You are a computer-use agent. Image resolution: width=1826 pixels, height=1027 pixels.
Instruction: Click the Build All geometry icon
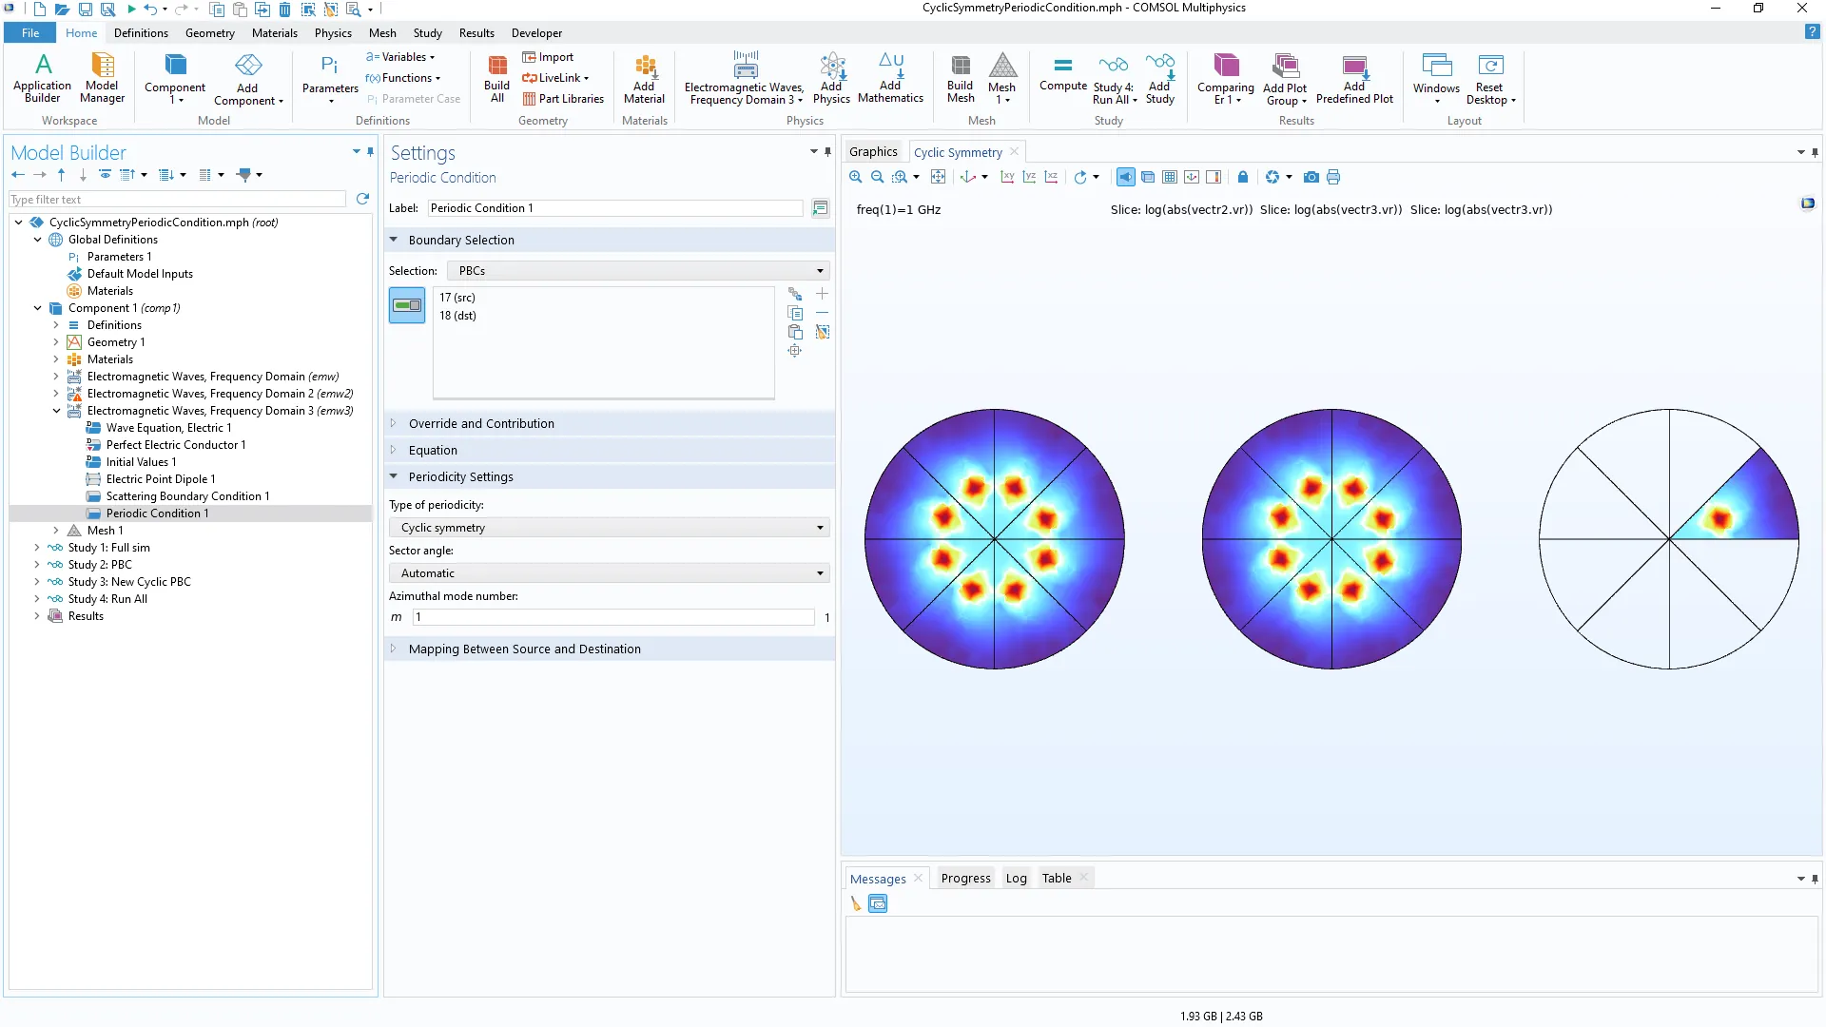[x=496, y=78]
